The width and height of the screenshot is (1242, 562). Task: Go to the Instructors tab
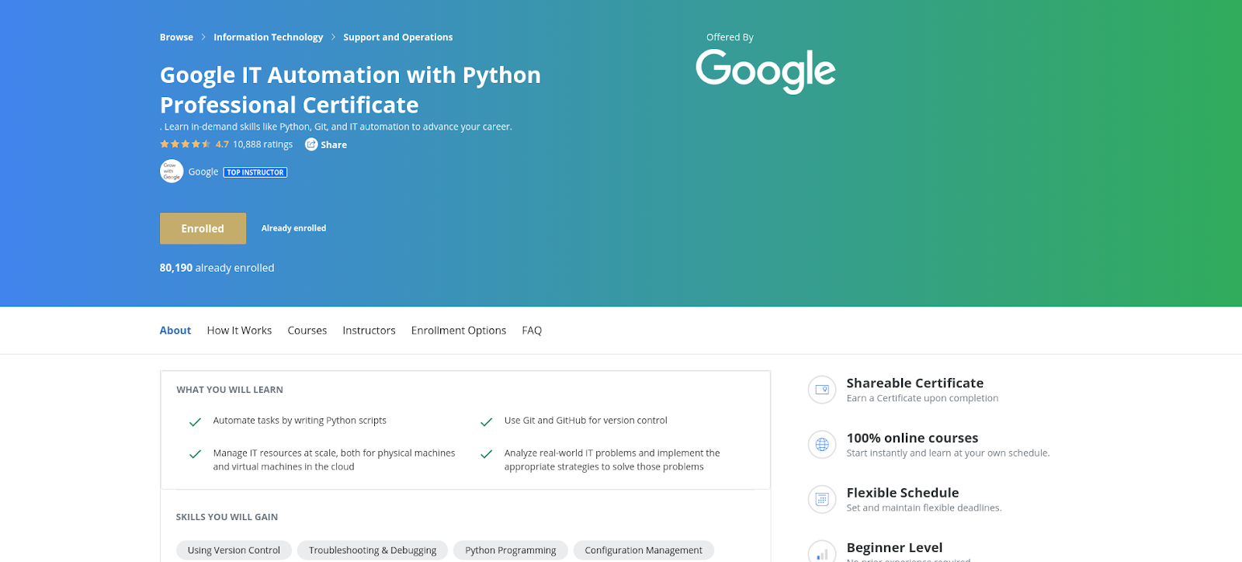tap(369, 331)
